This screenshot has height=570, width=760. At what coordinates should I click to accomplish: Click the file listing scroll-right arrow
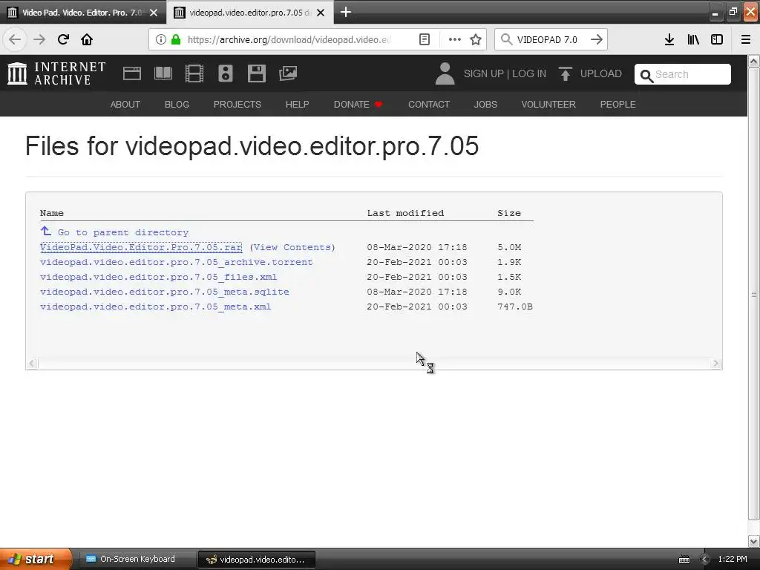point(715,364)
